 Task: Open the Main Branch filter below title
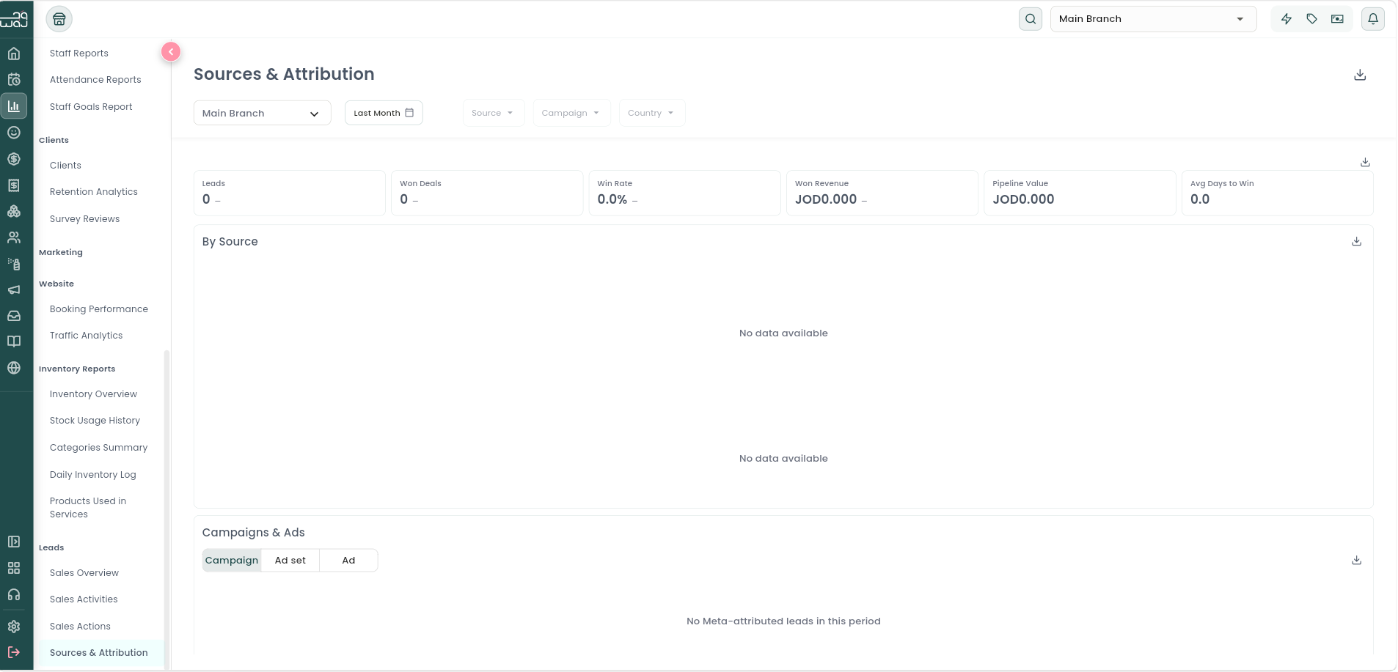pos(262,114)
